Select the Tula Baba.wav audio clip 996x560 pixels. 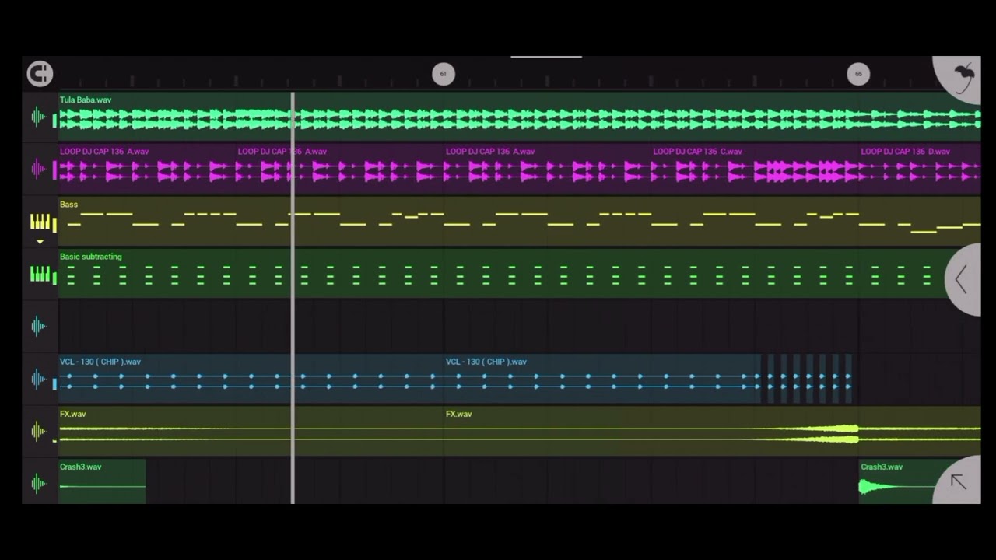pos(520,117)
